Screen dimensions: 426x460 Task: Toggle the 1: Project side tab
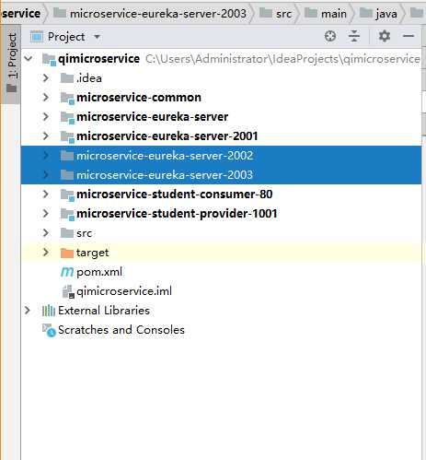[12, 63]
